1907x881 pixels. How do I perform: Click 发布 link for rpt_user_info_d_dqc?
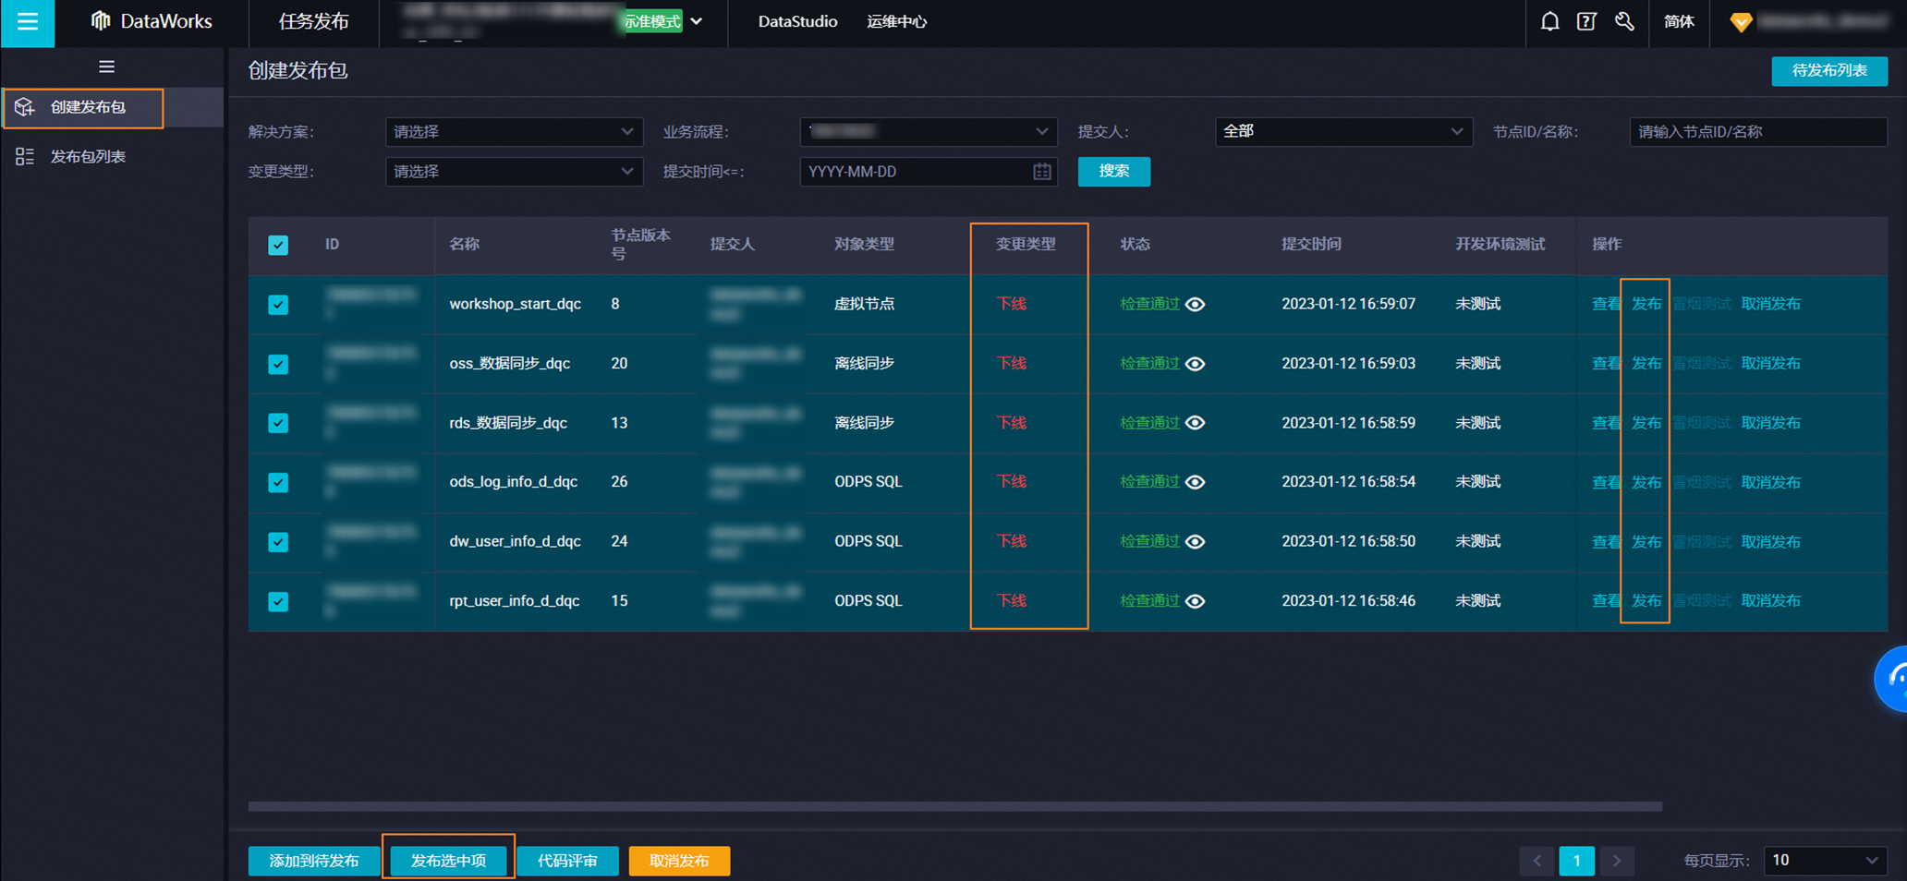[x=1646, y=601]
